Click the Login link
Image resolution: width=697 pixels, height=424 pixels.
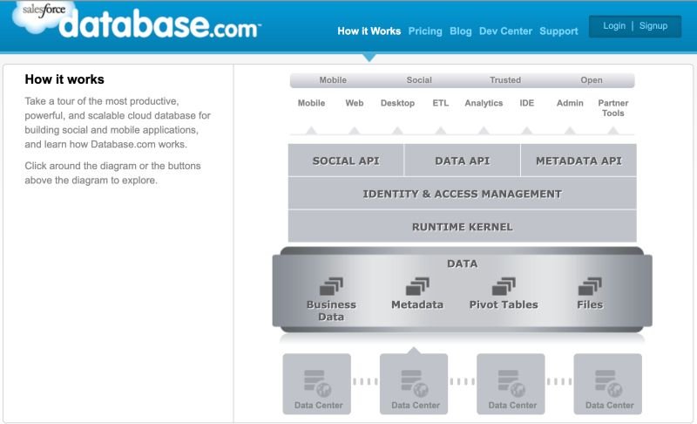tap(614, 26)
